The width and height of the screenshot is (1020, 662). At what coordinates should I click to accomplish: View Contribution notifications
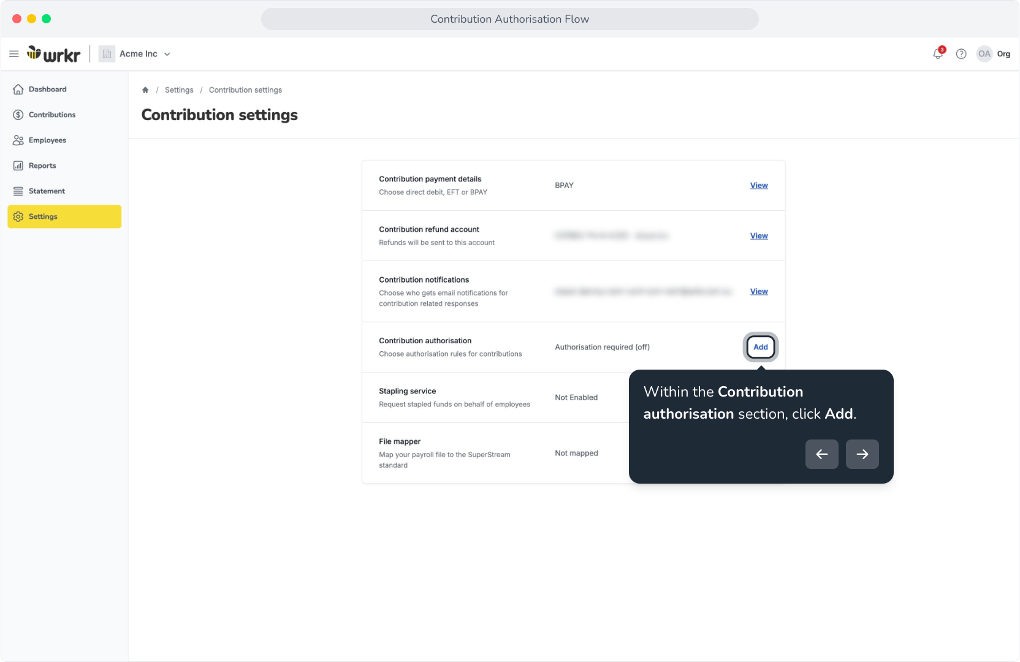759,292
